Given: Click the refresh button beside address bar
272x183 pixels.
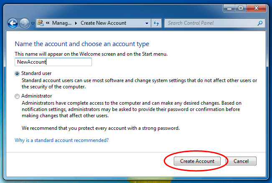Looking at the screenshot, I should [156, 23].
